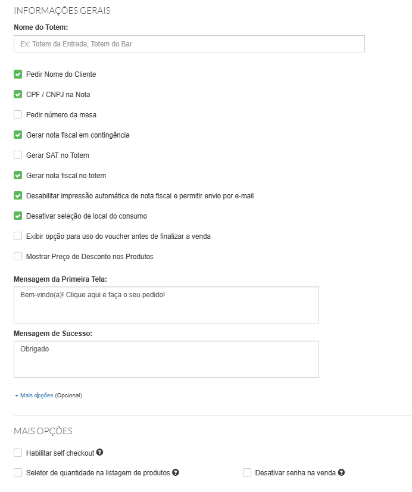Select the Mensagem de Sucesso text box
This screenshot has width=412, height=492.
click(166, 359)
